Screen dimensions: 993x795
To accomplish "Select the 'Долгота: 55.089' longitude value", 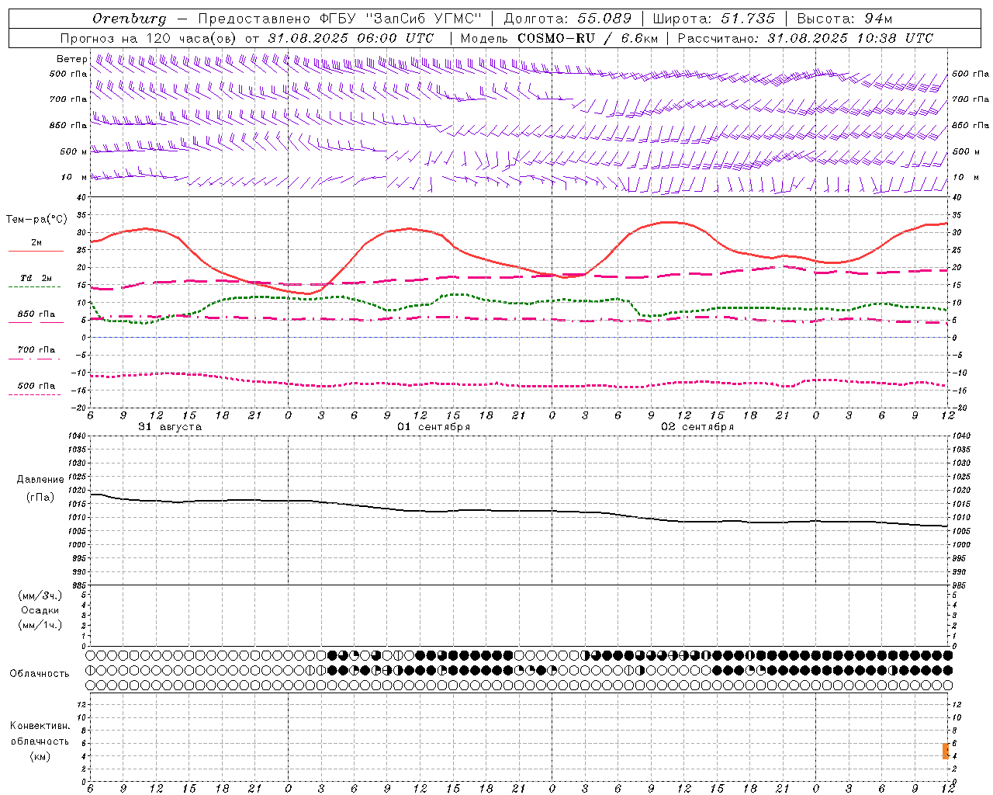I will [568, 19].
